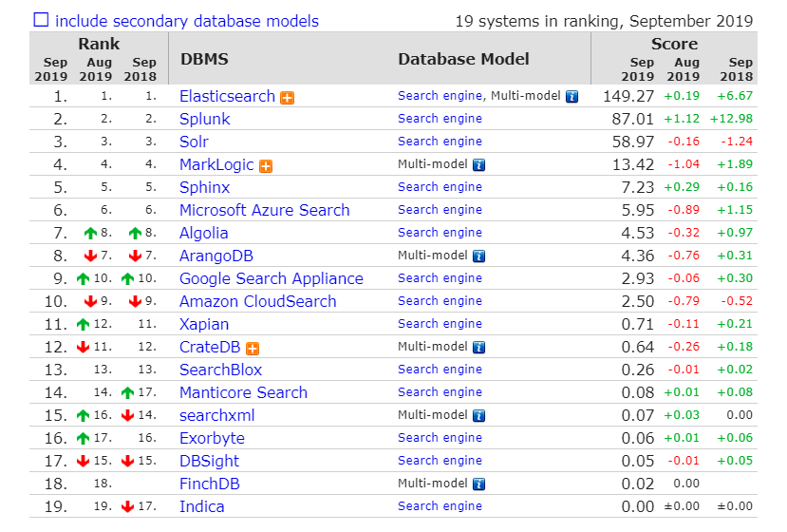The width and height of the screenshot is (787, 532).
Task: Open the Algolia DBMS page
Action: click(203, 233)
